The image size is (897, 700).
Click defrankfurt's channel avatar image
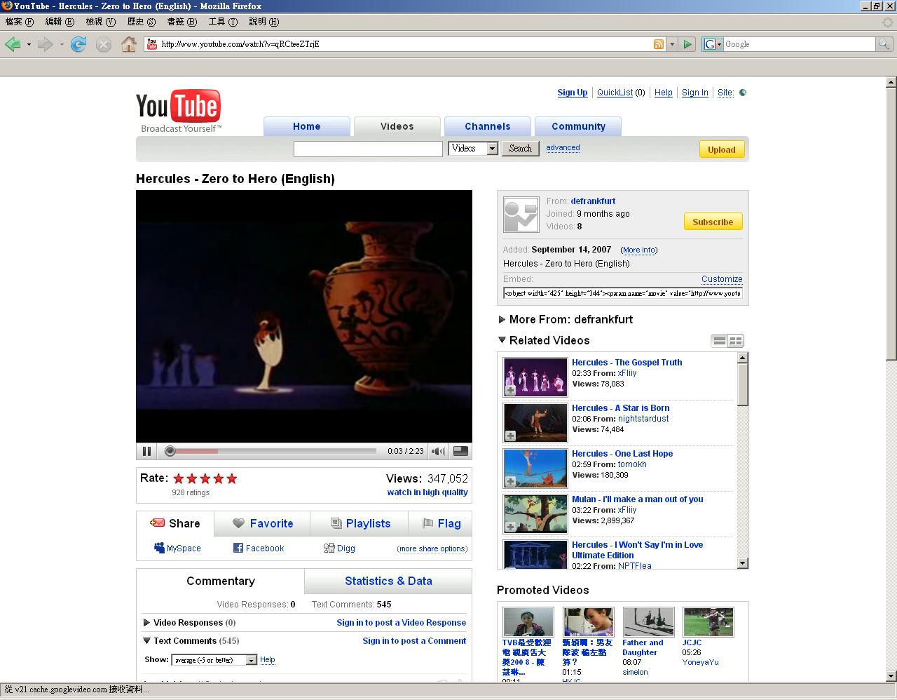(521, 215)
